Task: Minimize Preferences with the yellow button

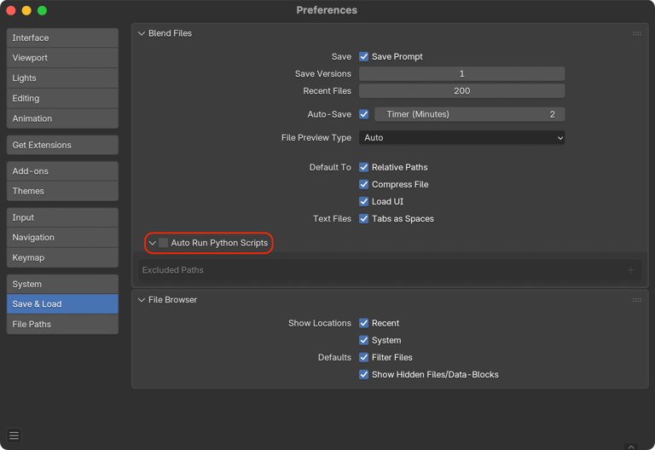Action: pos(26,10)
